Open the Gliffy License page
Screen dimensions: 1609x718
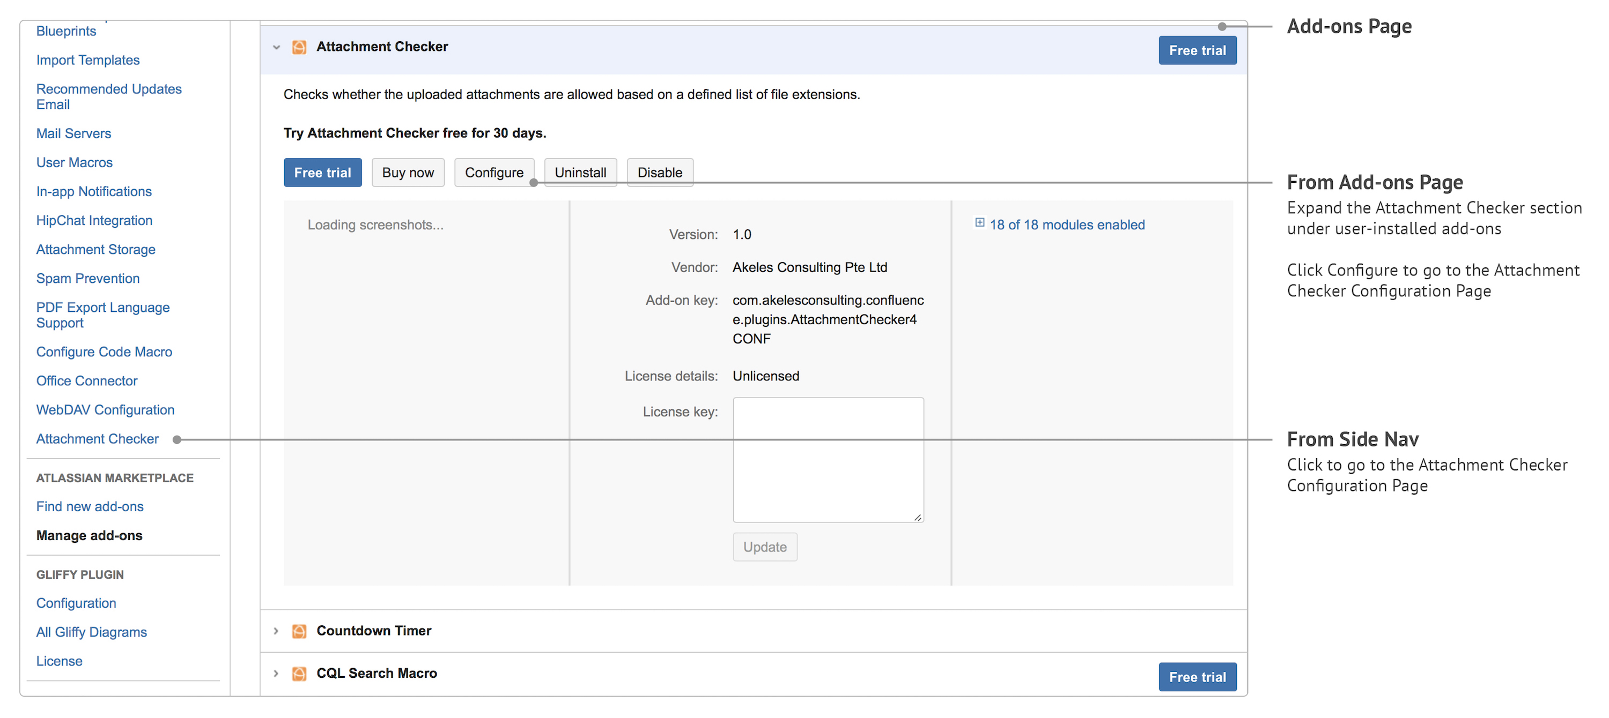click(58, 661)
